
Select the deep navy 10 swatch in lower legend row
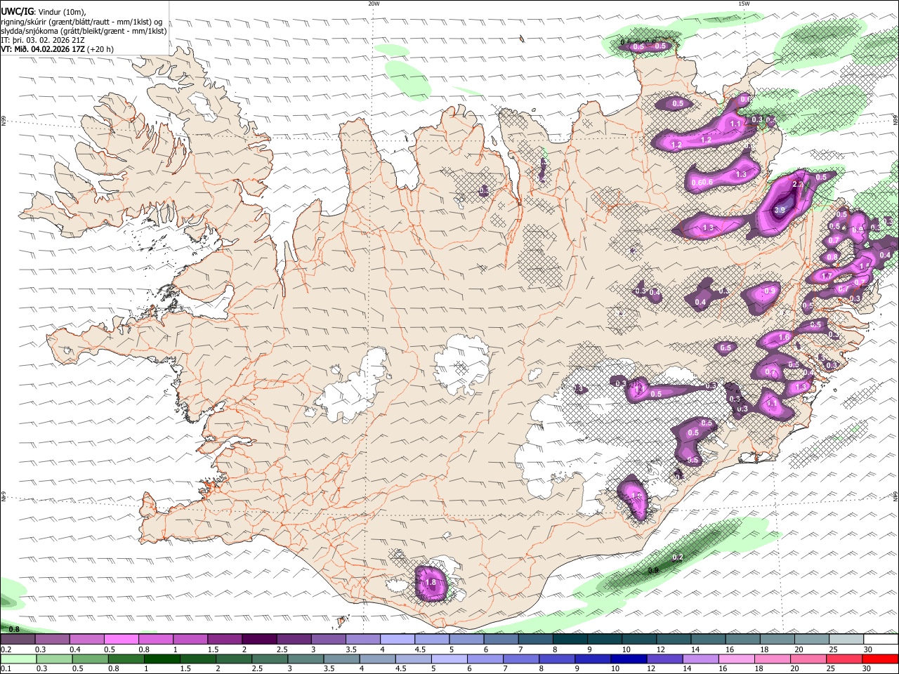tap(629, 659)
